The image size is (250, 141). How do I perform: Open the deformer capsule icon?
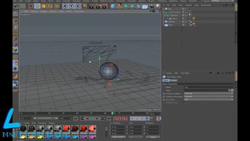coord(139,6)
